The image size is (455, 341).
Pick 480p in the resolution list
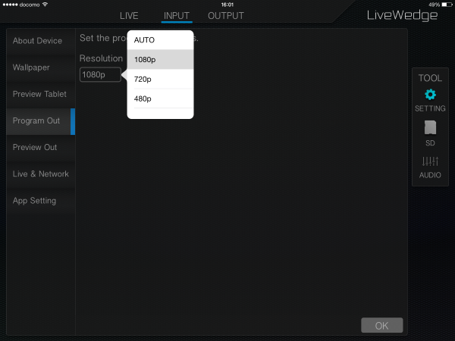(x=160, y=99)
